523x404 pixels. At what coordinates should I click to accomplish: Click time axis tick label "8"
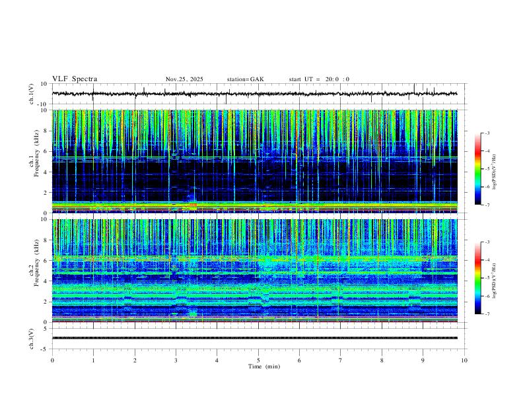point(382,360)
